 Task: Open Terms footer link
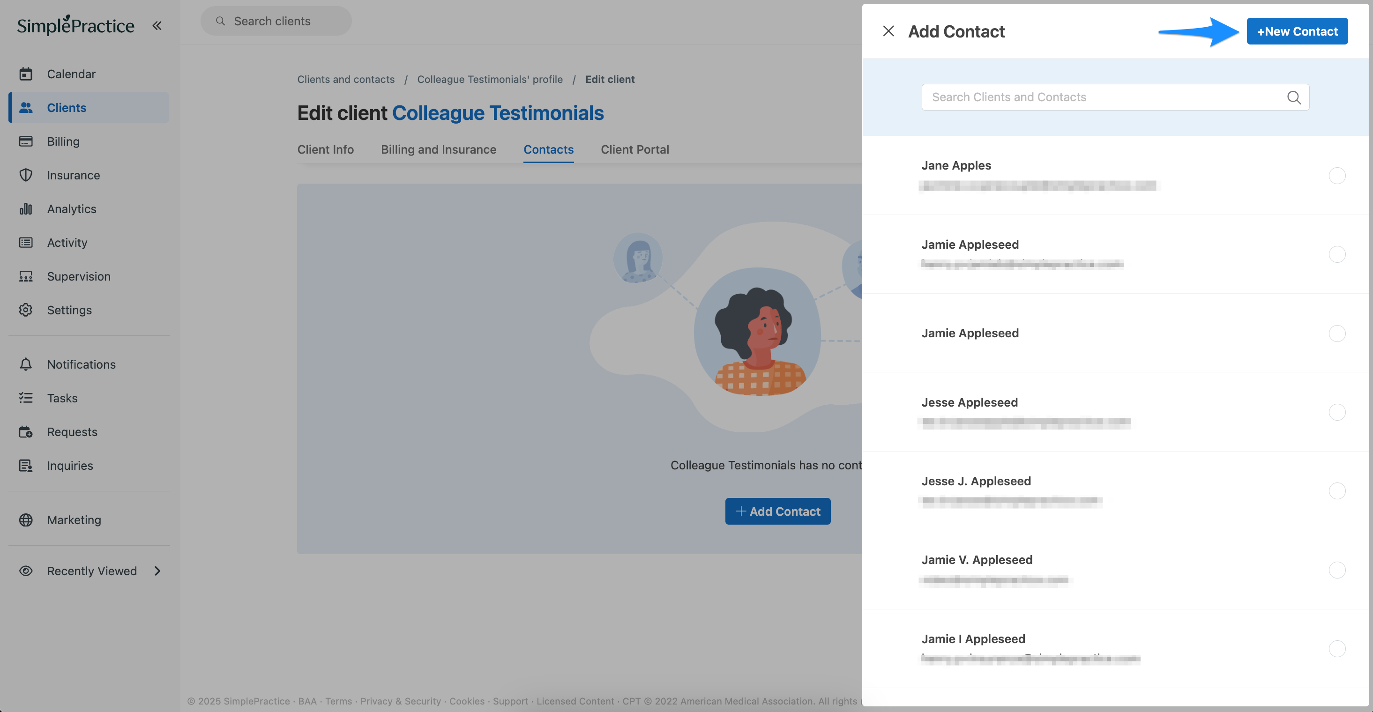coord(338,701)
